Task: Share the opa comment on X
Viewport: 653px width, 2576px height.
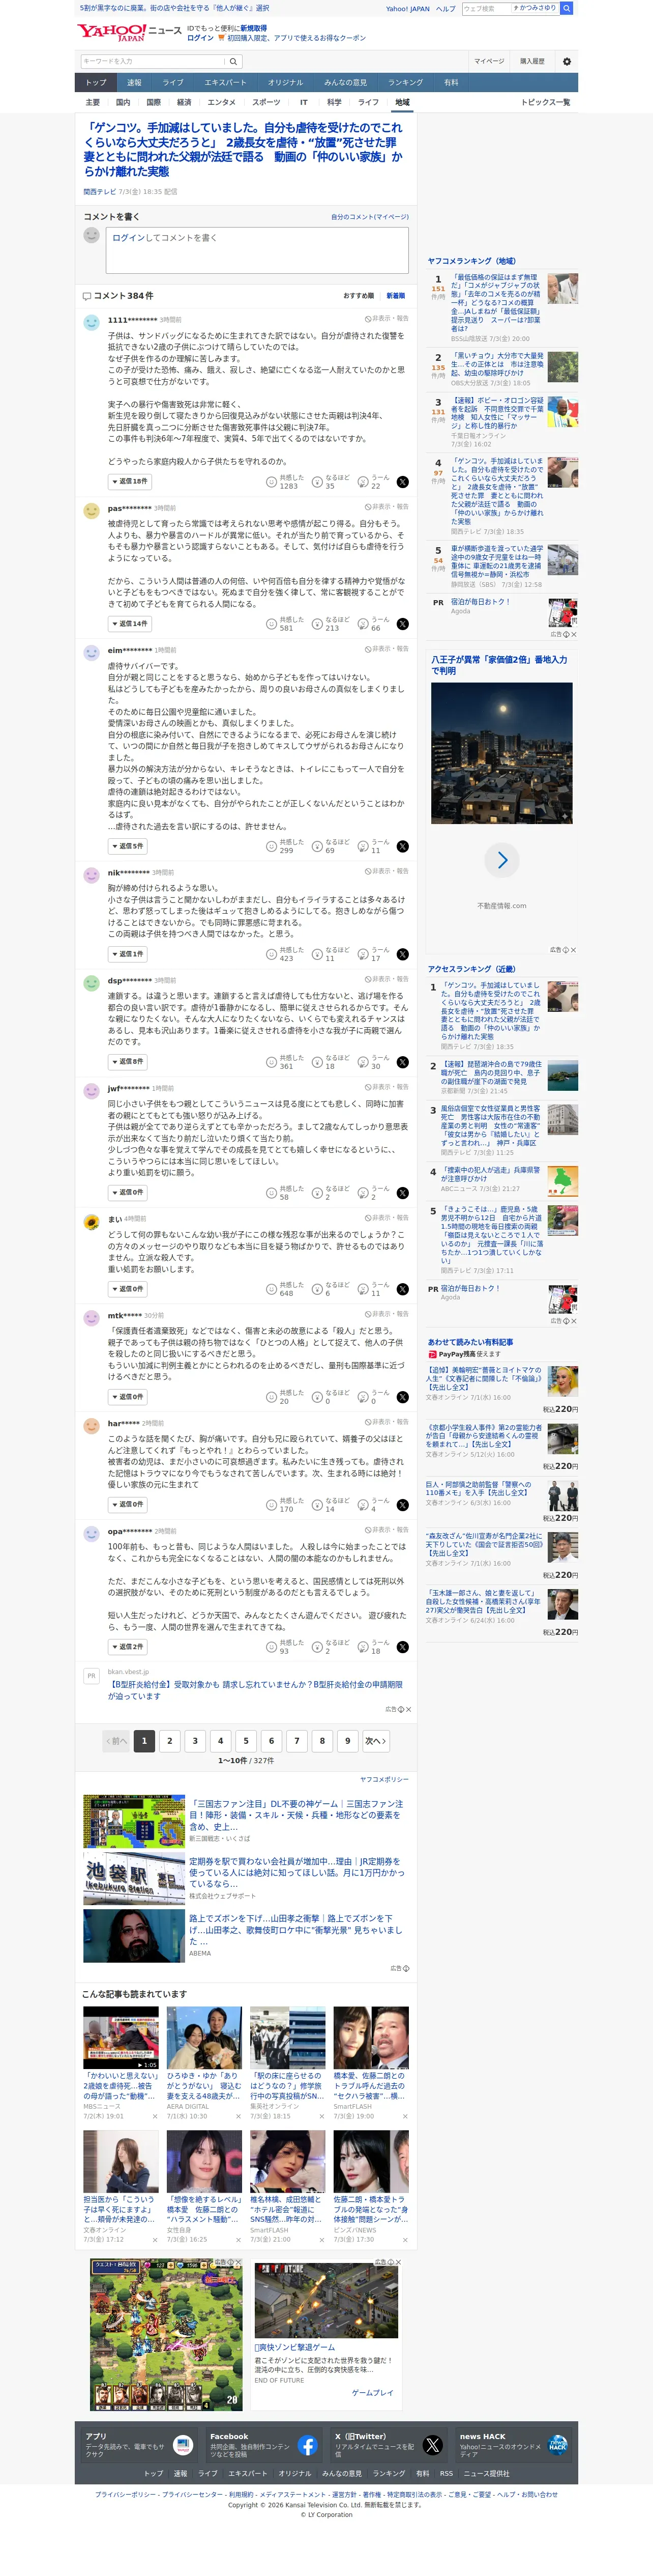Action: click(x=402, y=1647)
